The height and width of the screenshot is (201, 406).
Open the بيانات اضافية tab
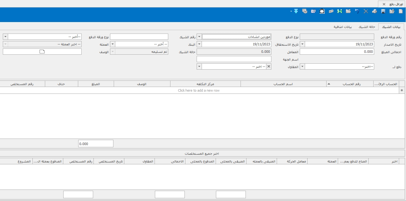(343, 27)
